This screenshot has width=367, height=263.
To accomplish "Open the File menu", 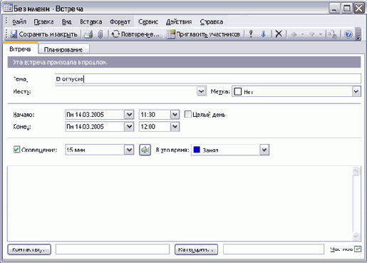I will [x=19, y=22].
